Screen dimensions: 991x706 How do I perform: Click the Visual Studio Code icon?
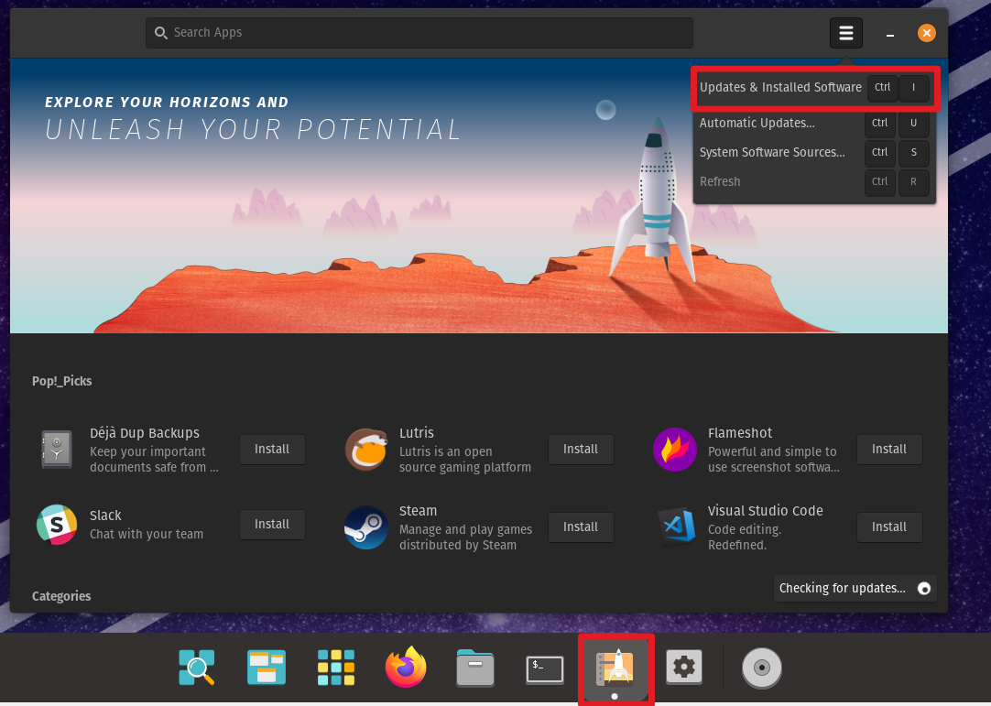[676, 527]
